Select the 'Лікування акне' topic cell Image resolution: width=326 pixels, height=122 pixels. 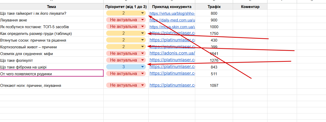(x=52, y=20)
